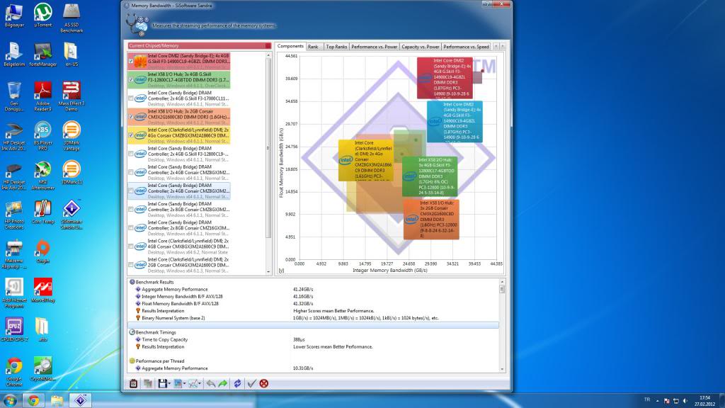Check the 2x 8GB Corsair CMZ16GX3M entry
Viewport: 725px width, 408px height.
tap(131, 227)
